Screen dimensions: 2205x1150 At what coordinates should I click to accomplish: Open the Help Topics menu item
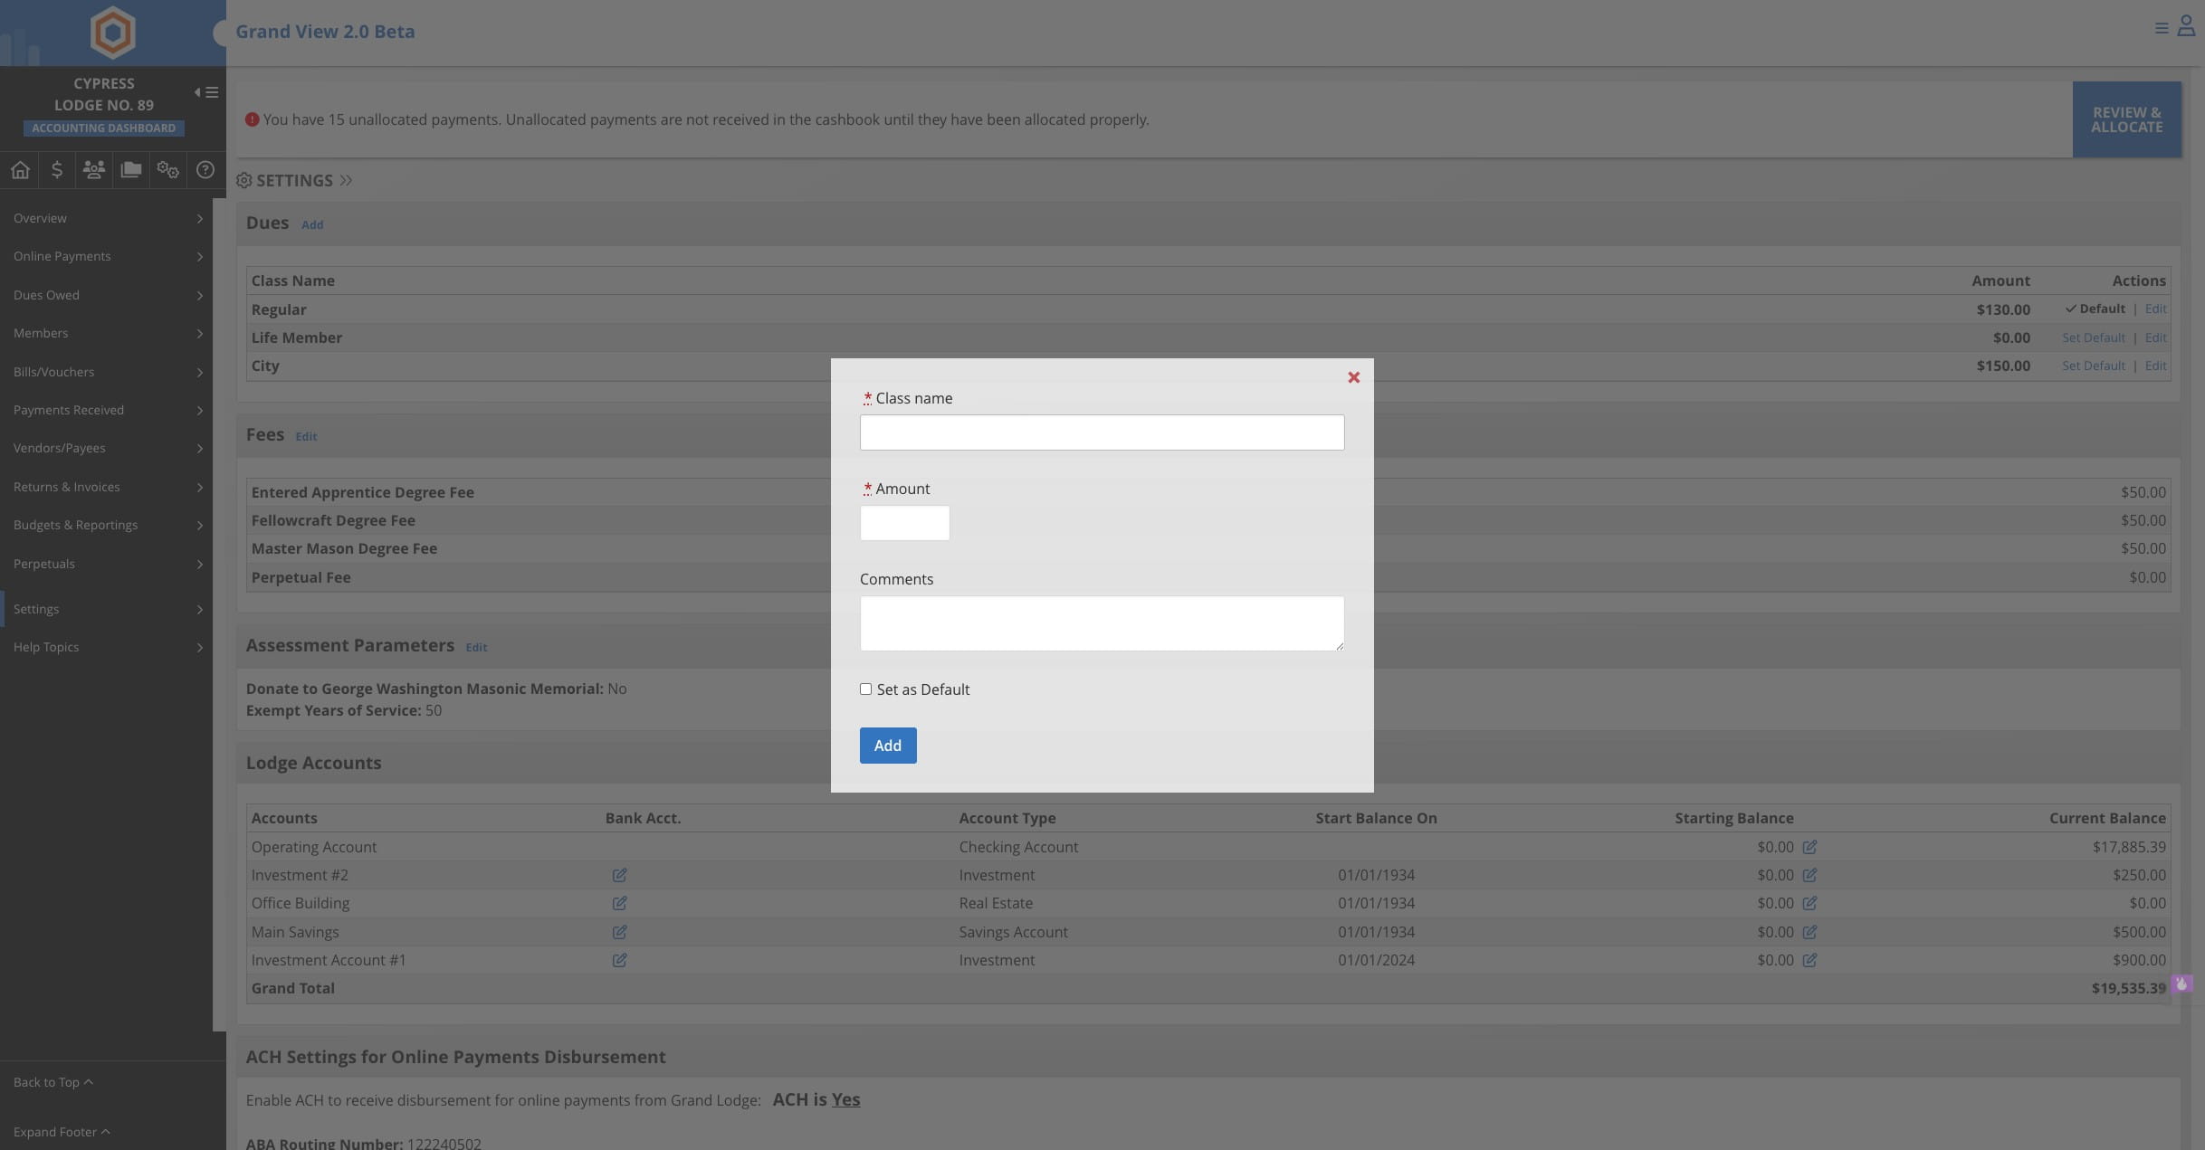point(106,647)
